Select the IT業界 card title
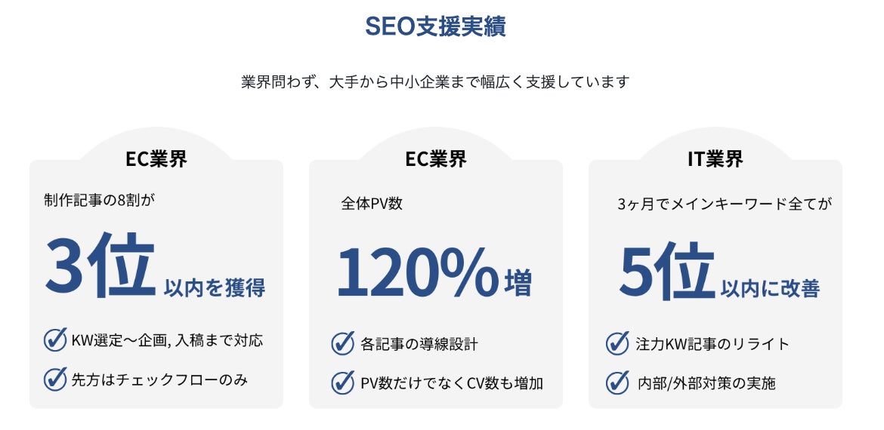The width and height of the screenshot is (884, 430). click(x=715, y=159)
